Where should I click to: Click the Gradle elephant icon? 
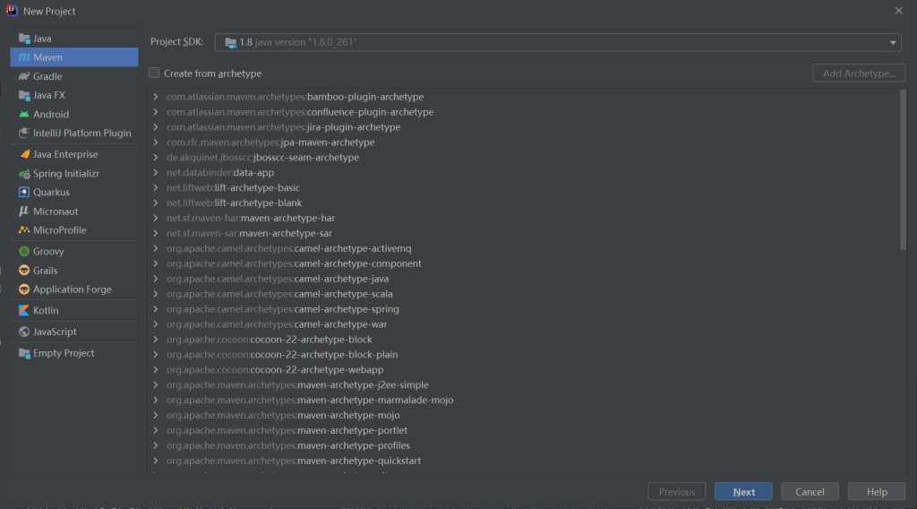point(24,77)
